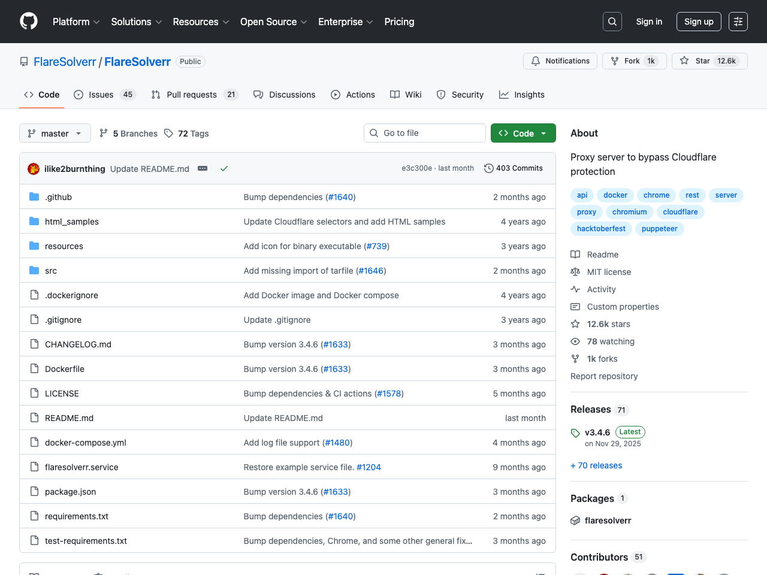Click the commit history clock icon
Screen dimensions: 767x575
point(488,168)
